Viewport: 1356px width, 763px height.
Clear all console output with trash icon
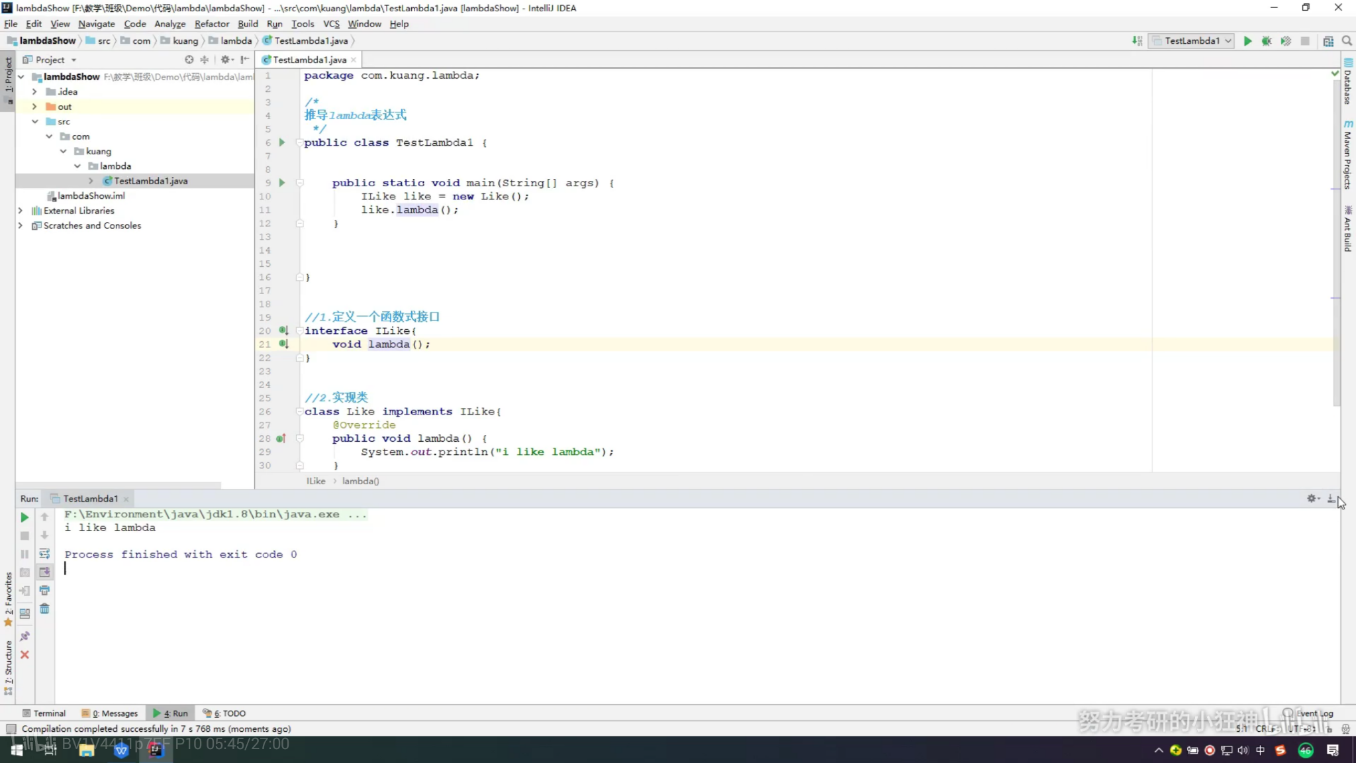(x=44, y=609)
